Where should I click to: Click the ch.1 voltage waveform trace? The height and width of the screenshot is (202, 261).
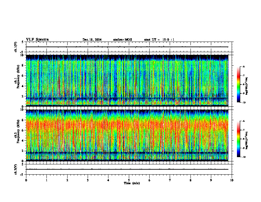[x=127, y=47]
